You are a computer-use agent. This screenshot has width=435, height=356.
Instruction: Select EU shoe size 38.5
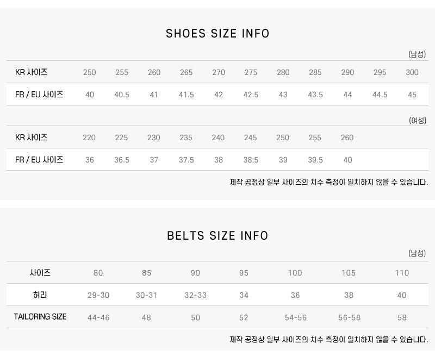pos(251,160)
